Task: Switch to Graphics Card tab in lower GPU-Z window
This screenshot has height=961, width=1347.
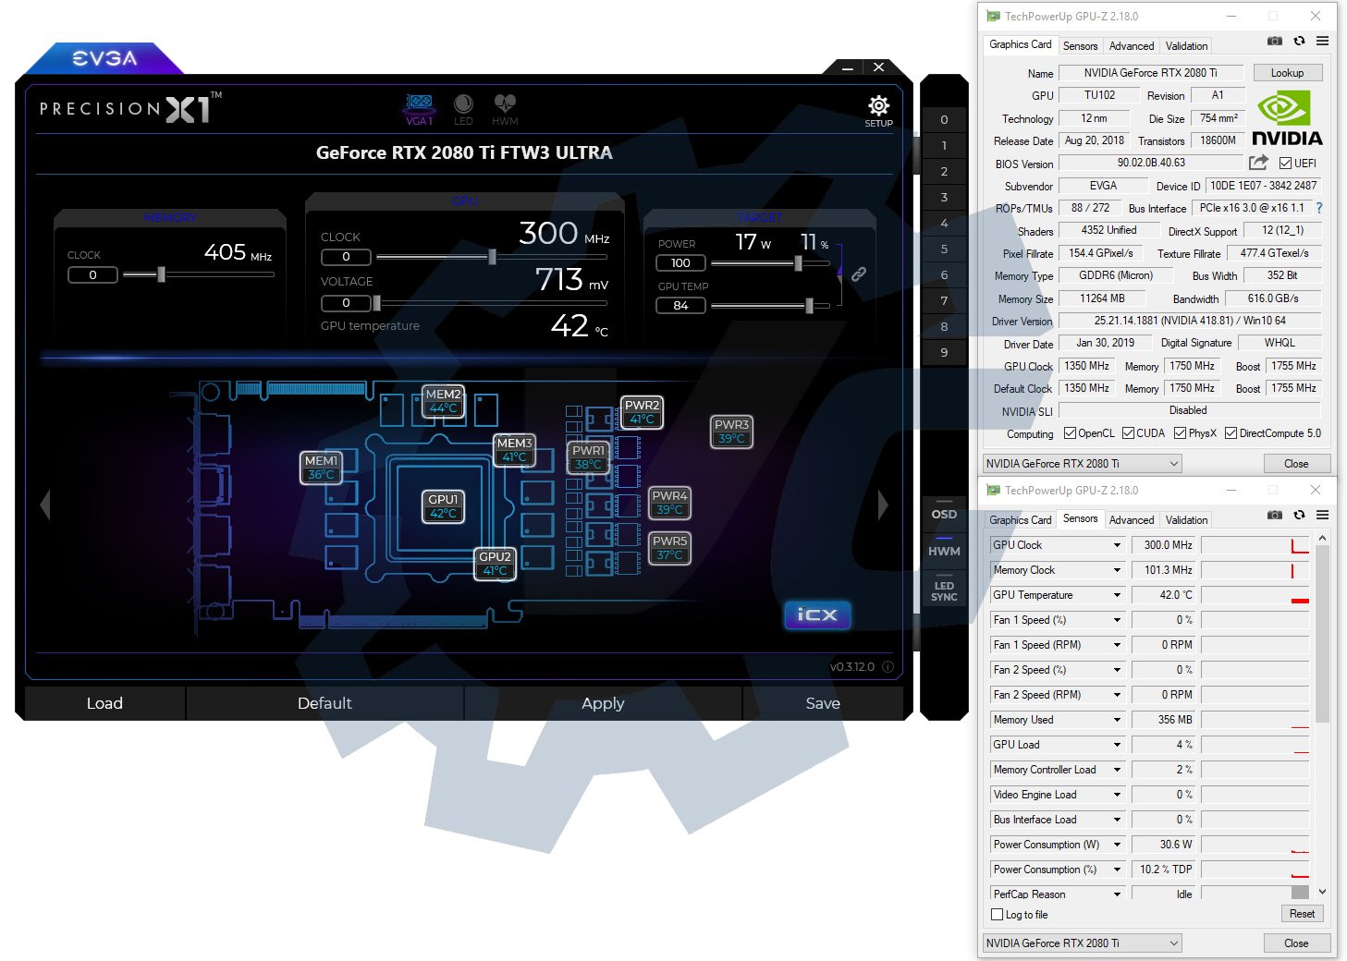Action: [1020, 520]
